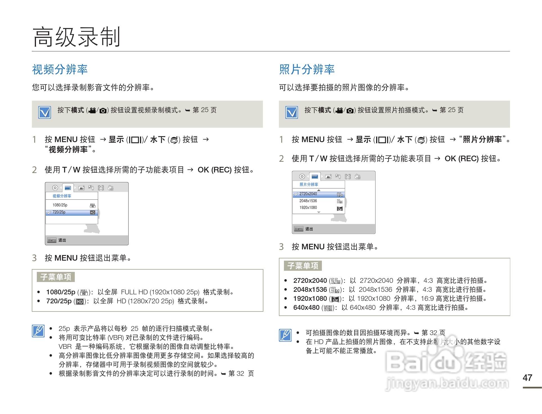The image size is (542, 414).
Task: Click right arrow beside video resolution tab
Action: [x=75, y=188]
